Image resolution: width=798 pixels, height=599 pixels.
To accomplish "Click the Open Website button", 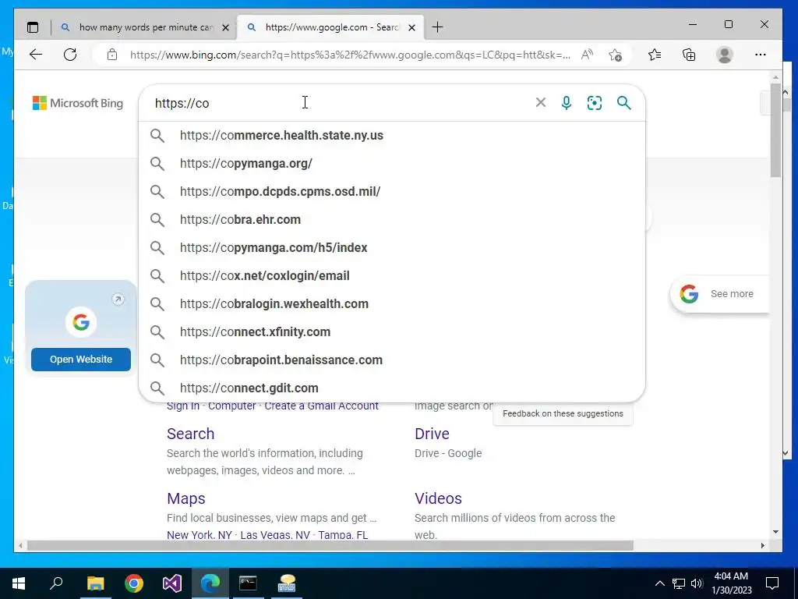I will pyautogui.click(x=81, y=359).
